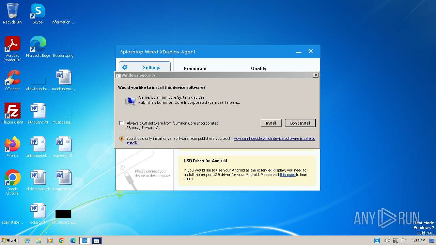Launch Edge from the taskbar

73,241
